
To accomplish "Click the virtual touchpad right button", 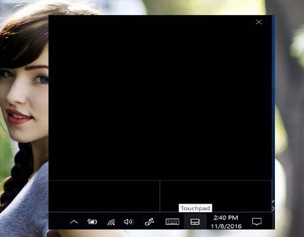I will coord(216,196).
